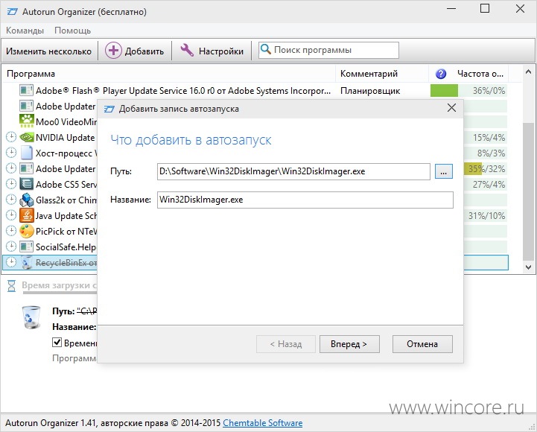Viewport: 537px width, 432px height.
Task: Click clock icon beside Glass2k
Action: [x=11, y=200]
